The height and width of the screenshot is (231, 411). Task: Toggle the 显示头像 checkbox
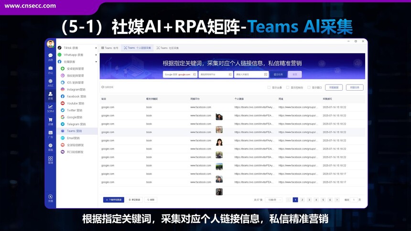[x=269, y=87]
